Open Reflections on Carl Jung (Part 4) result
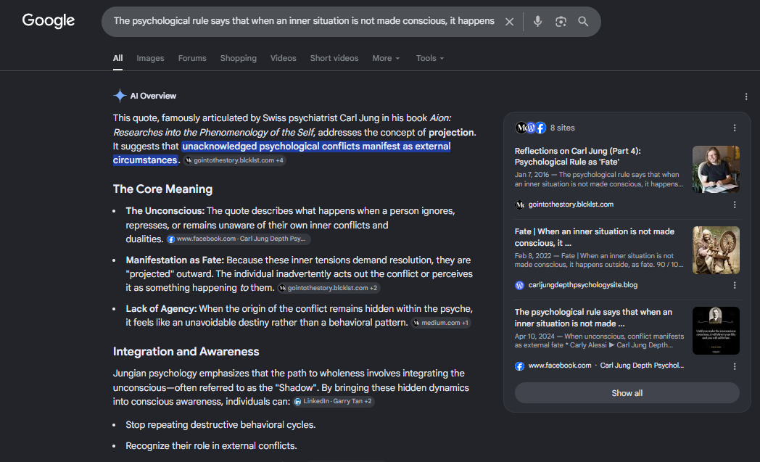760x462 pixels. 578,156
